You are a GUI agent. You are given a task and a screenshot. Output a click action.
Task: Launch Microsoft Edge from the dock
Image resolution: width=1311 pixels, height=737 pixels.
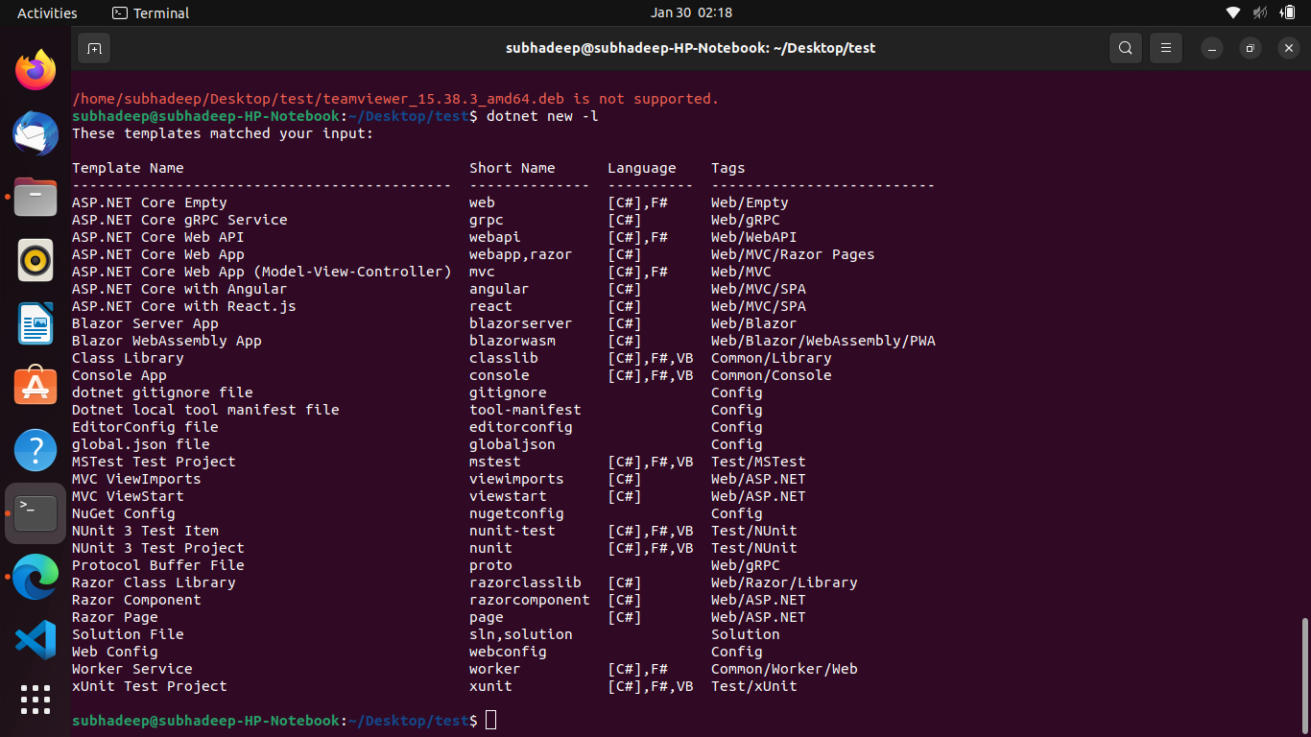coord(36,577)
